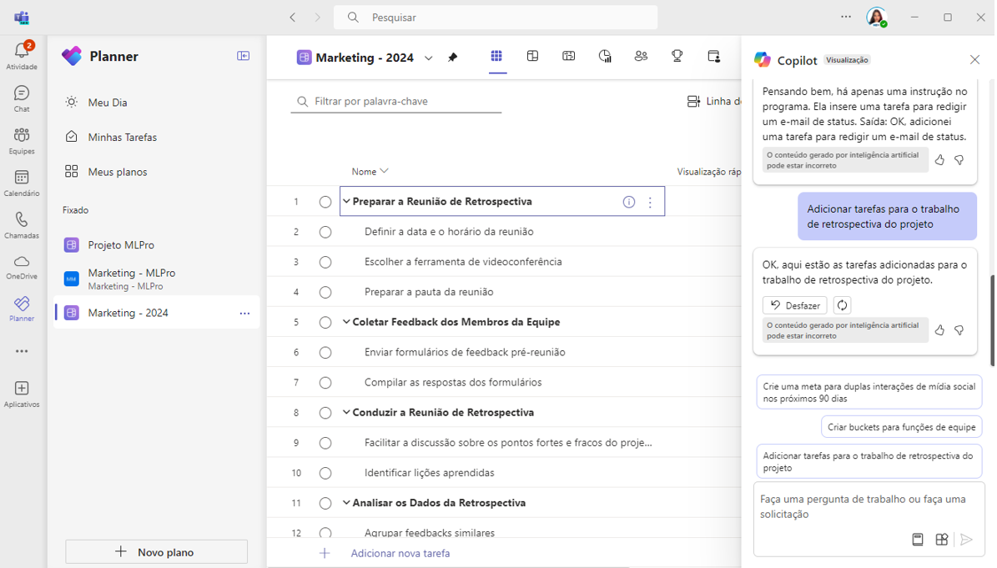The width and height of the screenshot is (997, 568).
Task: Open Calendário from the left rail
Action: tap(22, 183)
